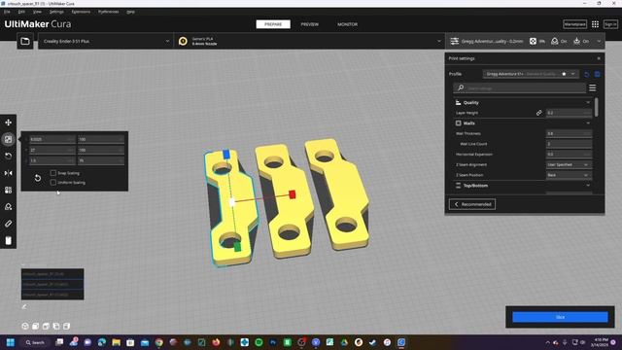The image size is (622, 350).
Task: Click the search settings input field
Action: (x=519, y=88)
